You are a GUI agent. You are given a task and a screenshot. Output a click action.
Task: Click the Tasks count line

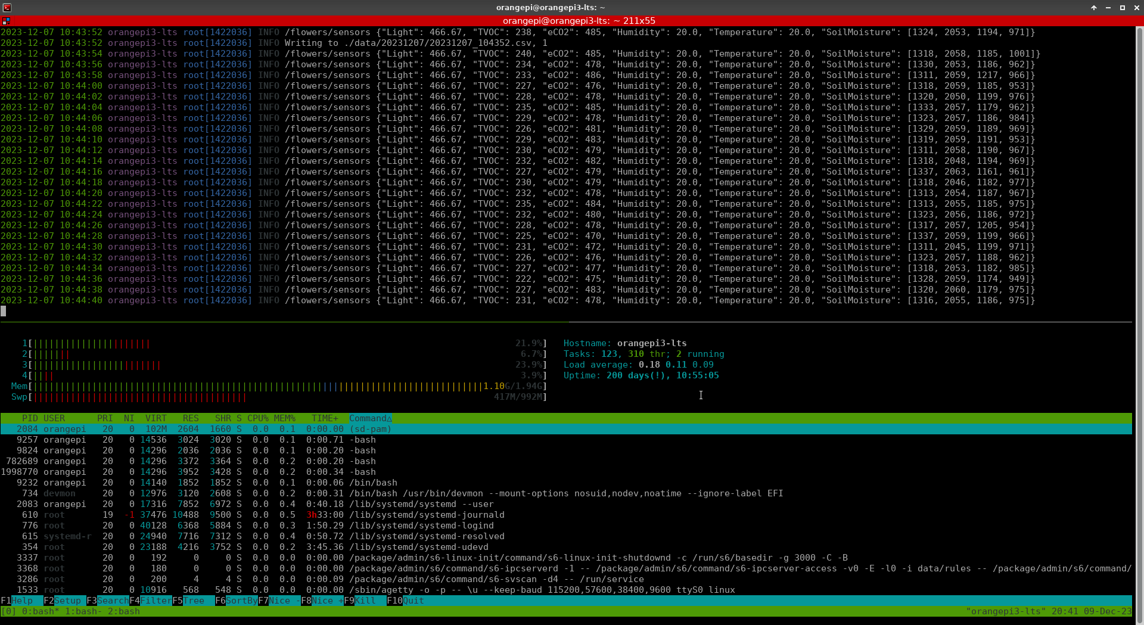click(x=644, y=354)
